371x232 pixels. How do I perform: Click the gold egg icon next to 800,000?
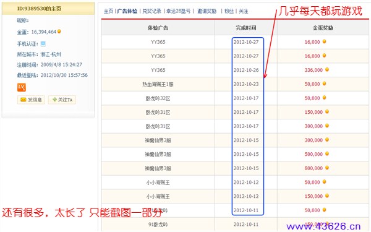point(327,168)
